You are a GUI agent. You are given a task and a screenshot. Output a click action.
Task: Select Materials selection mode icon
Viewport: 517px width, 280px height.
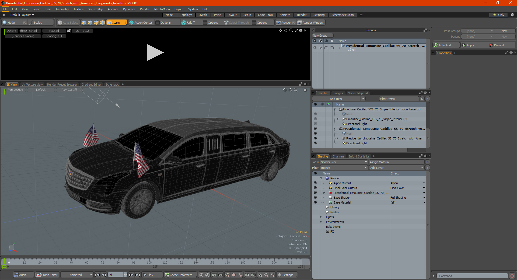tap(102, 23)
